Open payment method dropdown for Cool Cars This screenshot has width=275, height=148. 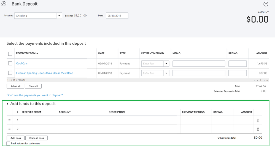click(x=166, y=64)
